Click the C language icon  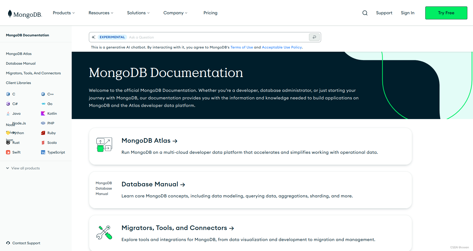coord(8,94)
